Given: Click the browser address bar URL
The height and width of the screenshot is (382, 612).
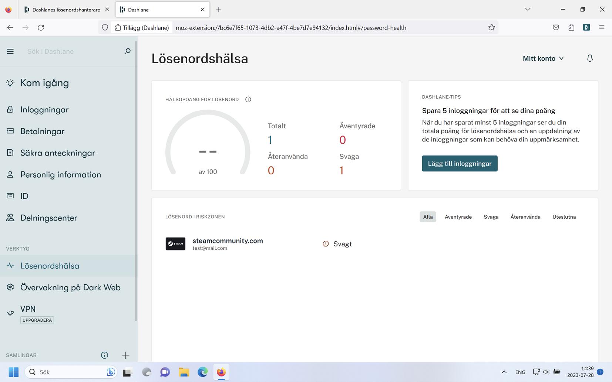Looking at the screenshot, I should point(291,28).
